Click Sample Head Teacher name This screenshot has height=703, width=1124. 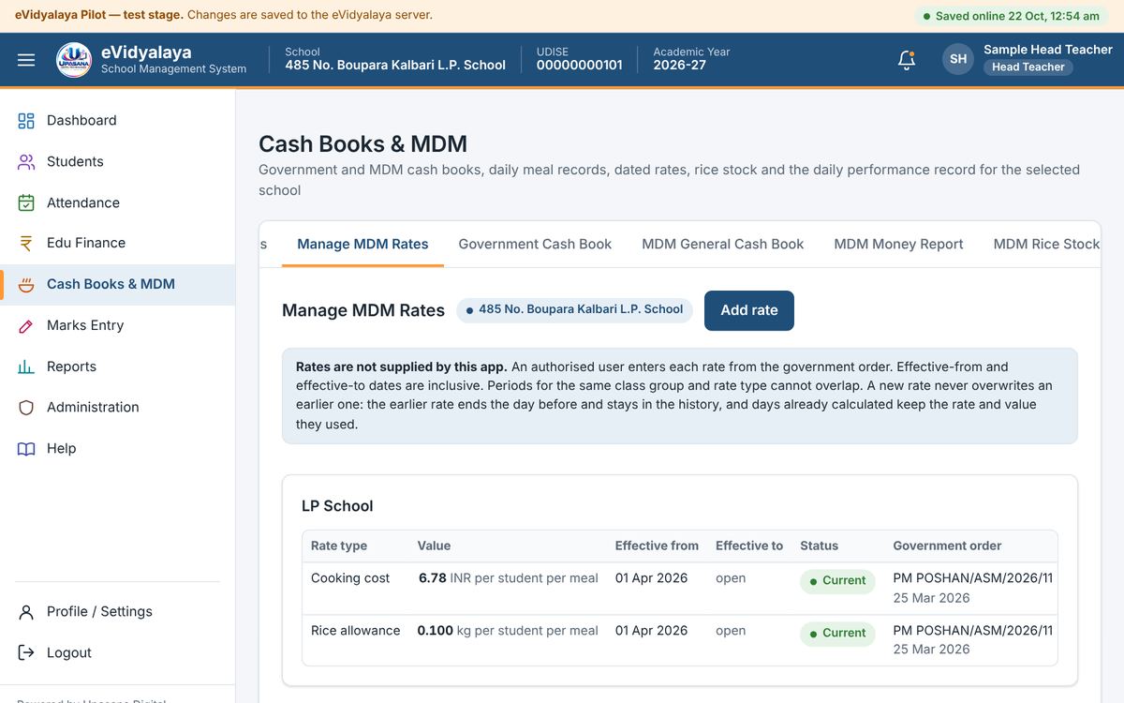(1048, 49)
